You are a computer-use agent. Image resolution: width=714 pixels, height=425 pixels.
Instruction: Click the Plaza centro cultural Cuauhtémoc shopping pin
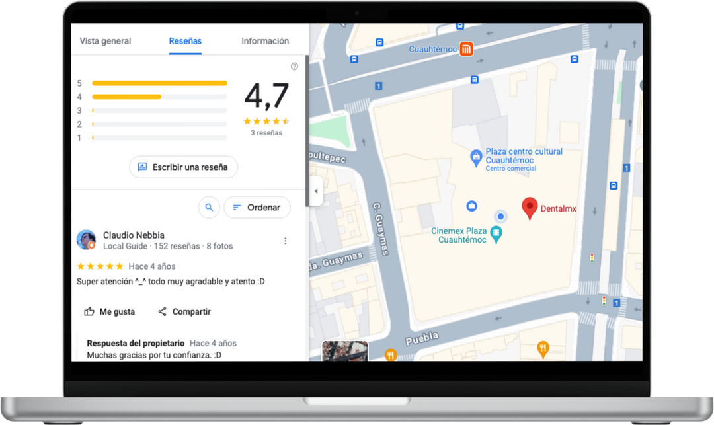click(476, 158)
